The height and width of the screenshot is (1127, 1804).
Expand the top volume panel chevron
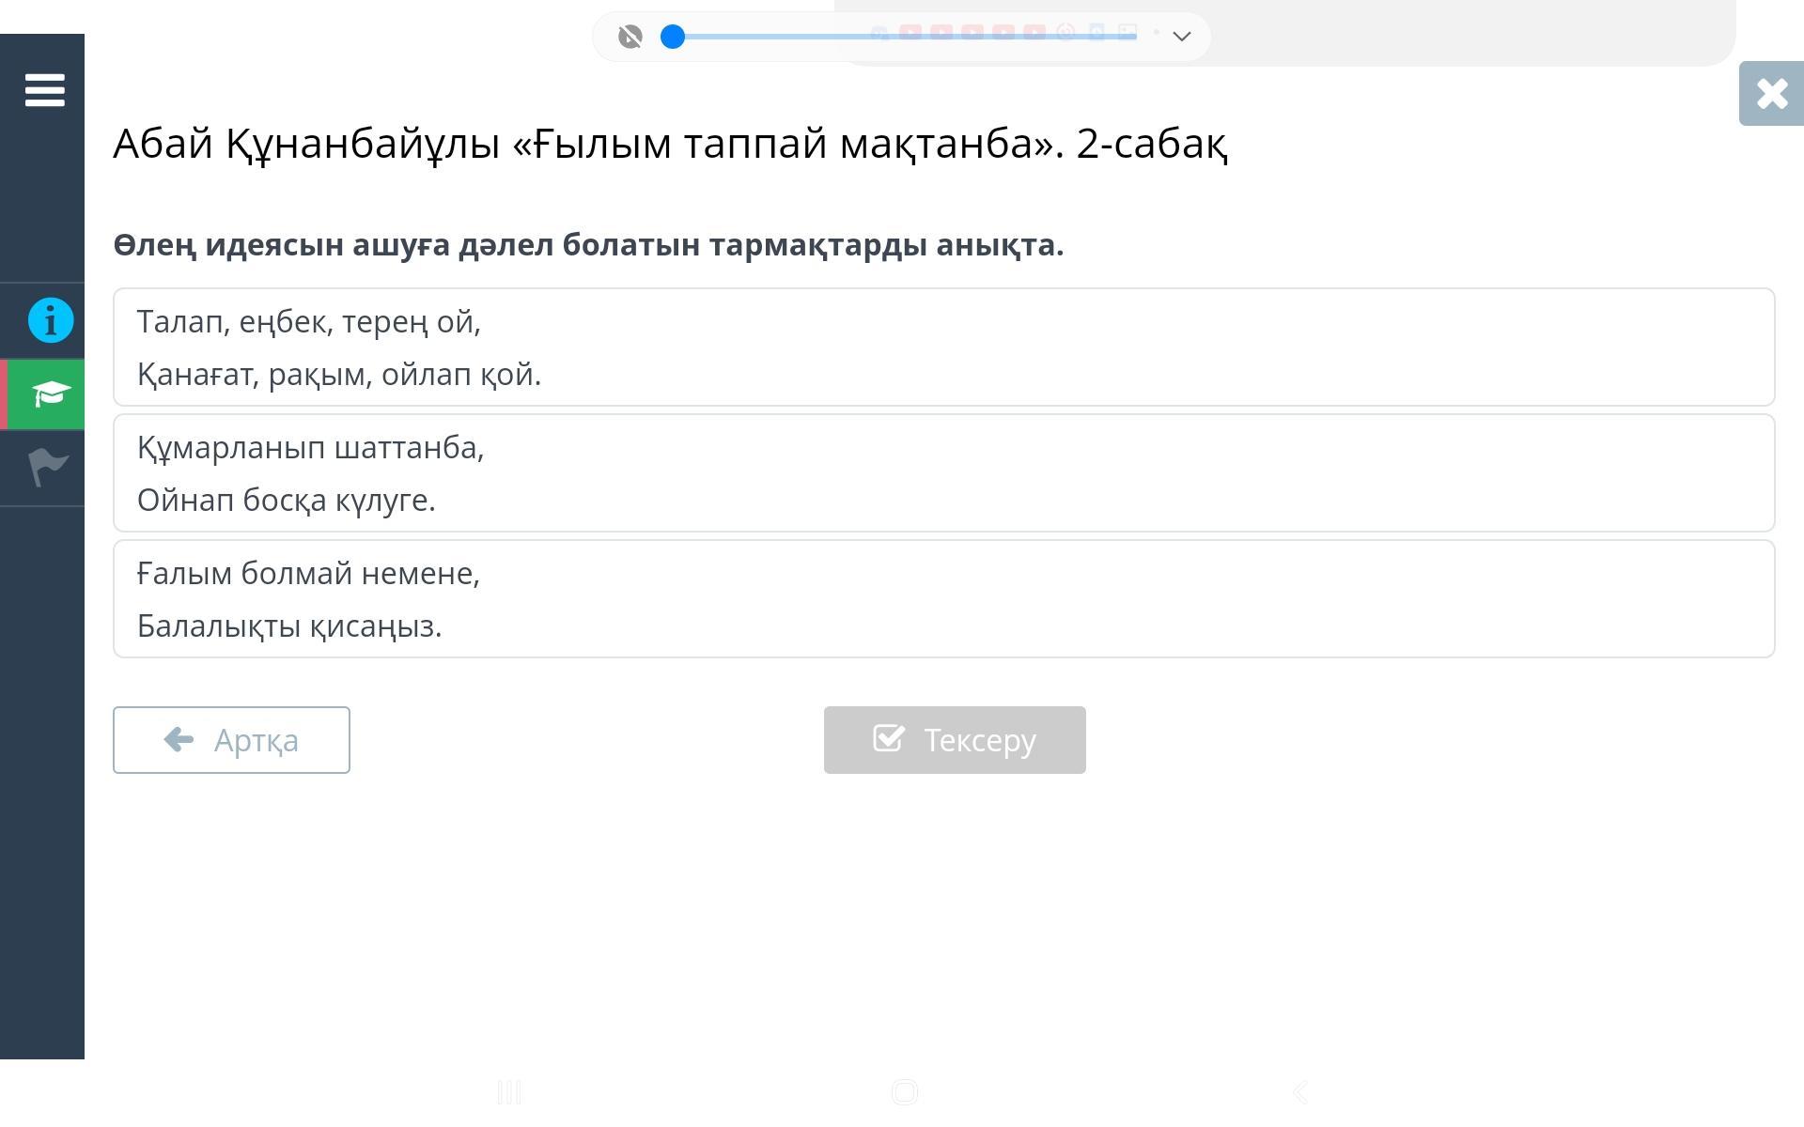click(1182, 37)
